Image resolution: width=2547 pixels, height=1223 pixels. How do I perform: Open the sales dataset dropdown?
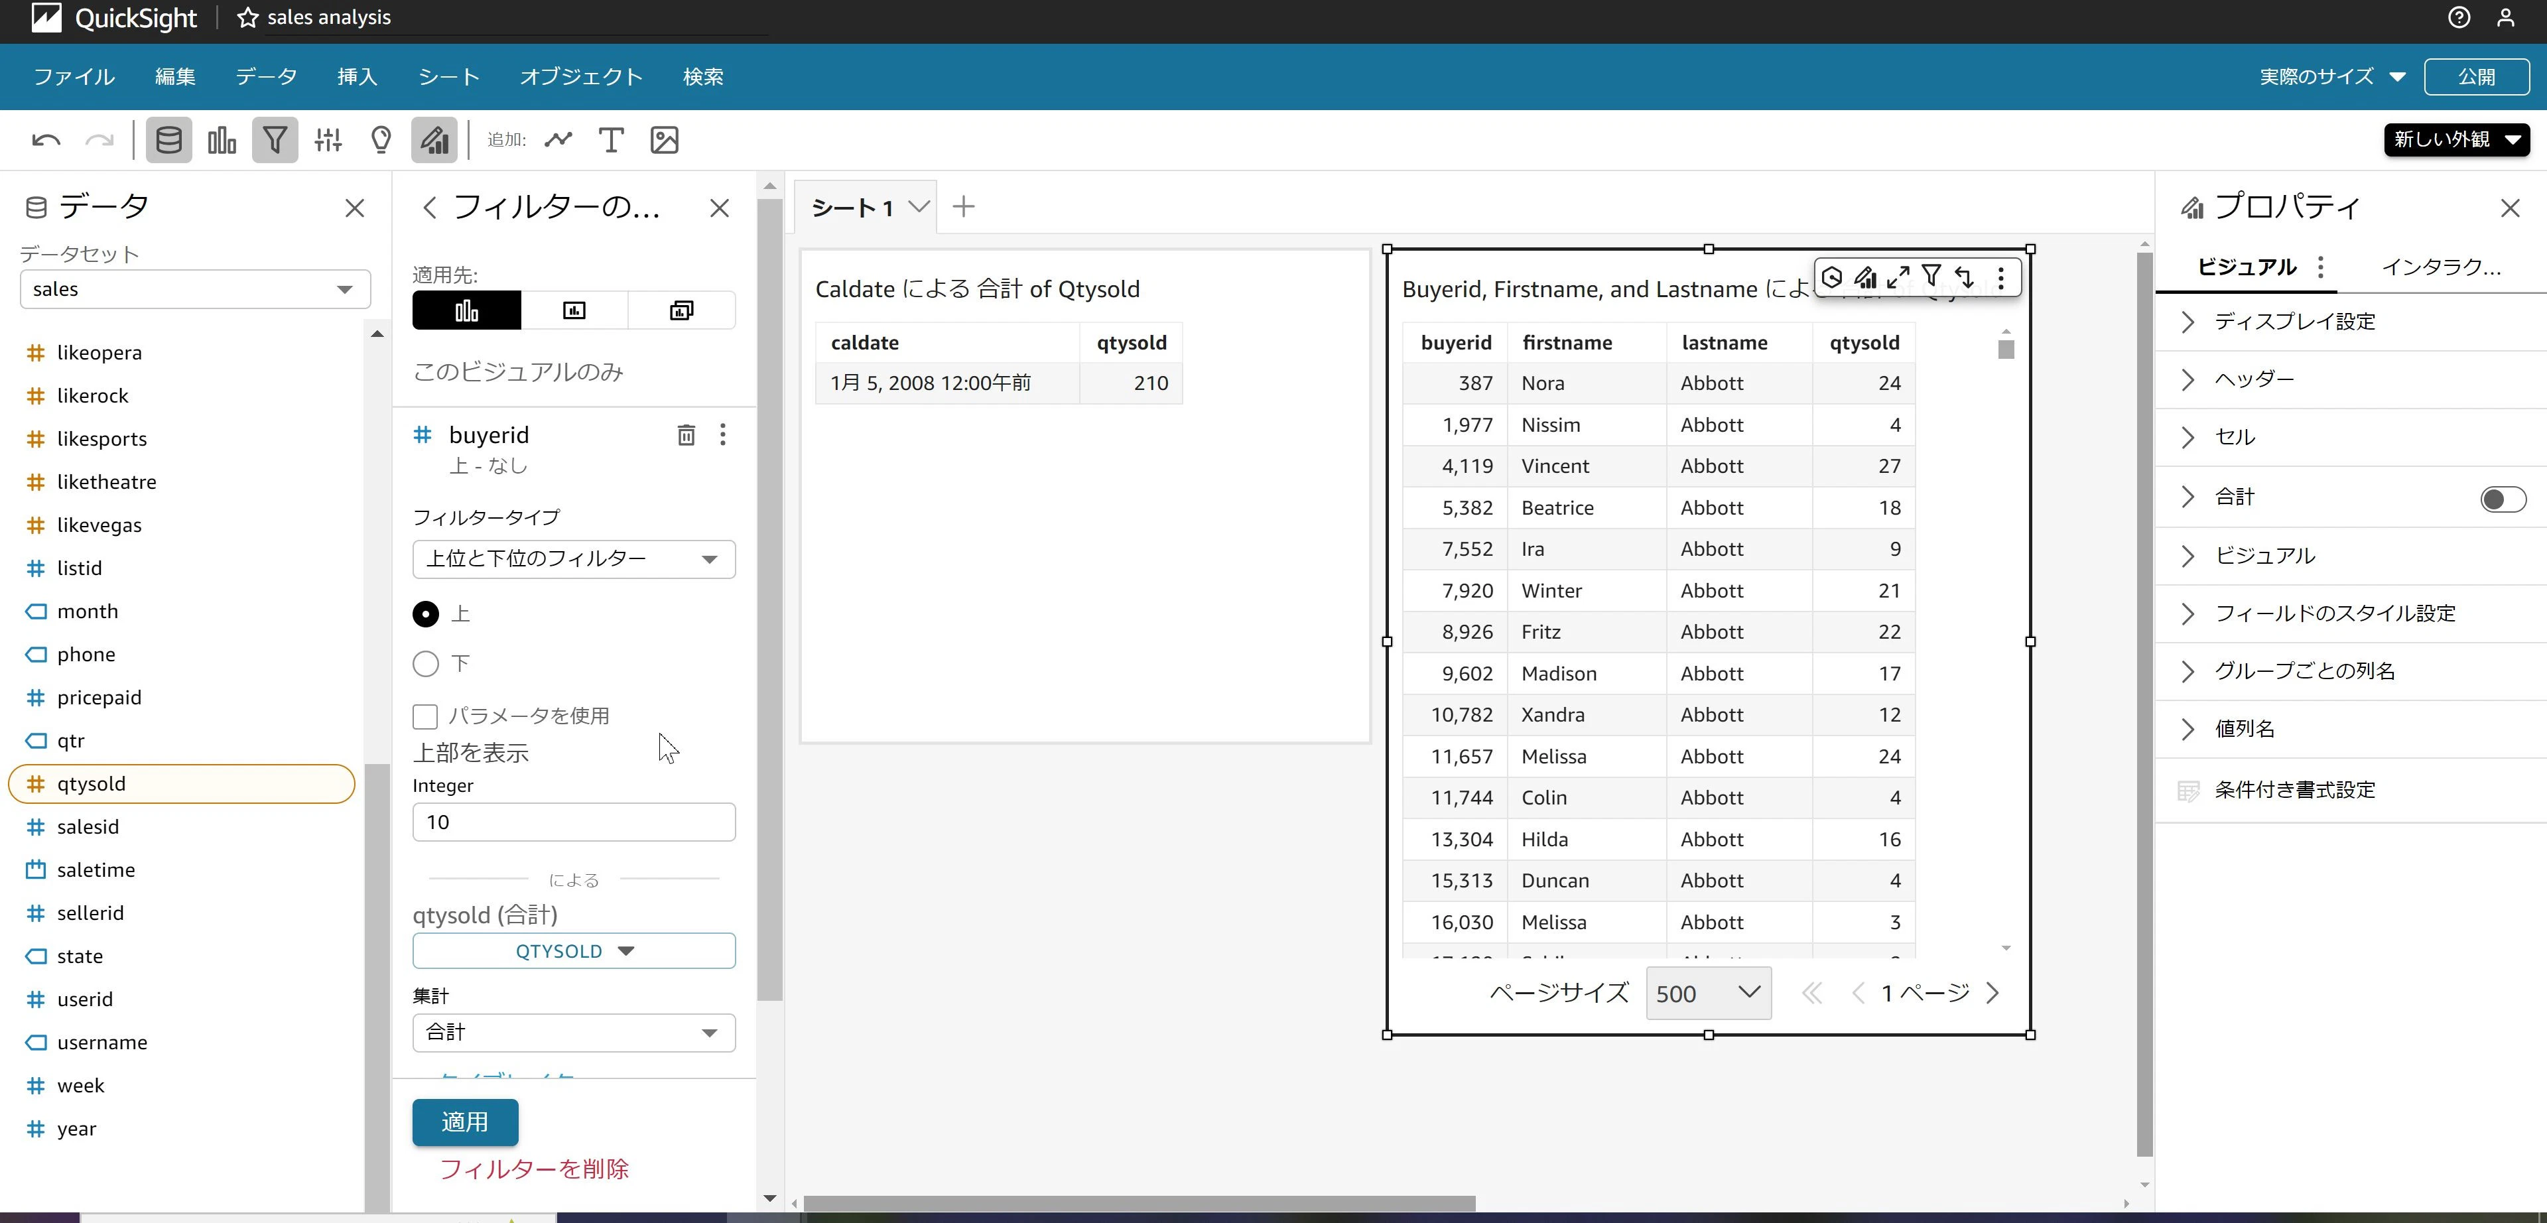[x=195, y=289]
